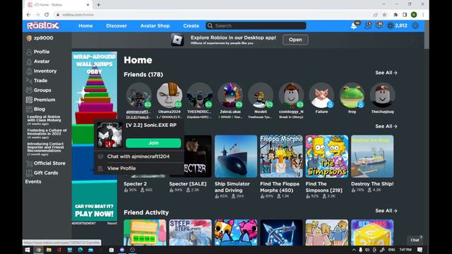
Task: Open Ship Simulator and Driving game
Action: (236, 157)
